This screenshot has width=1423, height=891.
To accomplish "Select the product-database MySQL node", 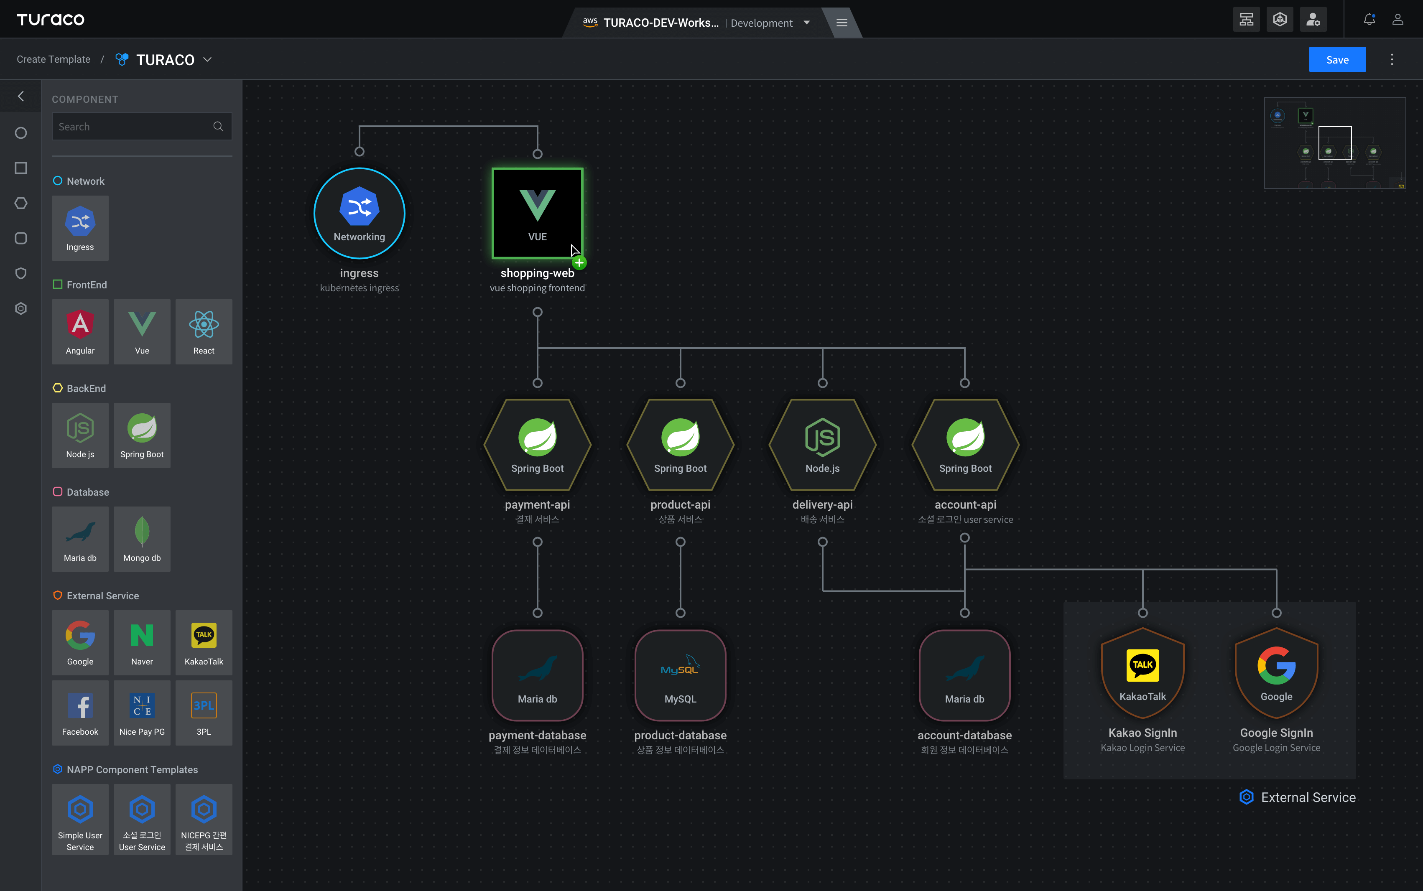I will pos(680,675).
